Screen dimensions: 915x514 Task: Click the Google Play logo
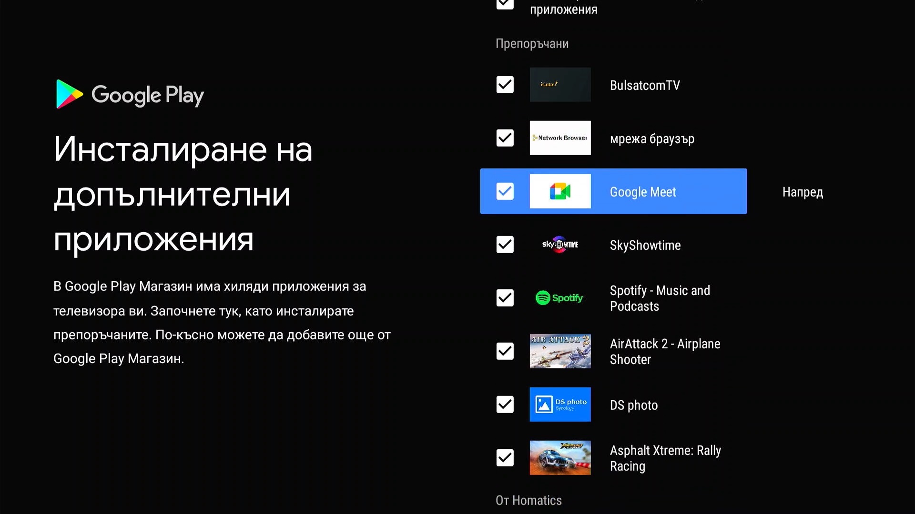(130, 94)
